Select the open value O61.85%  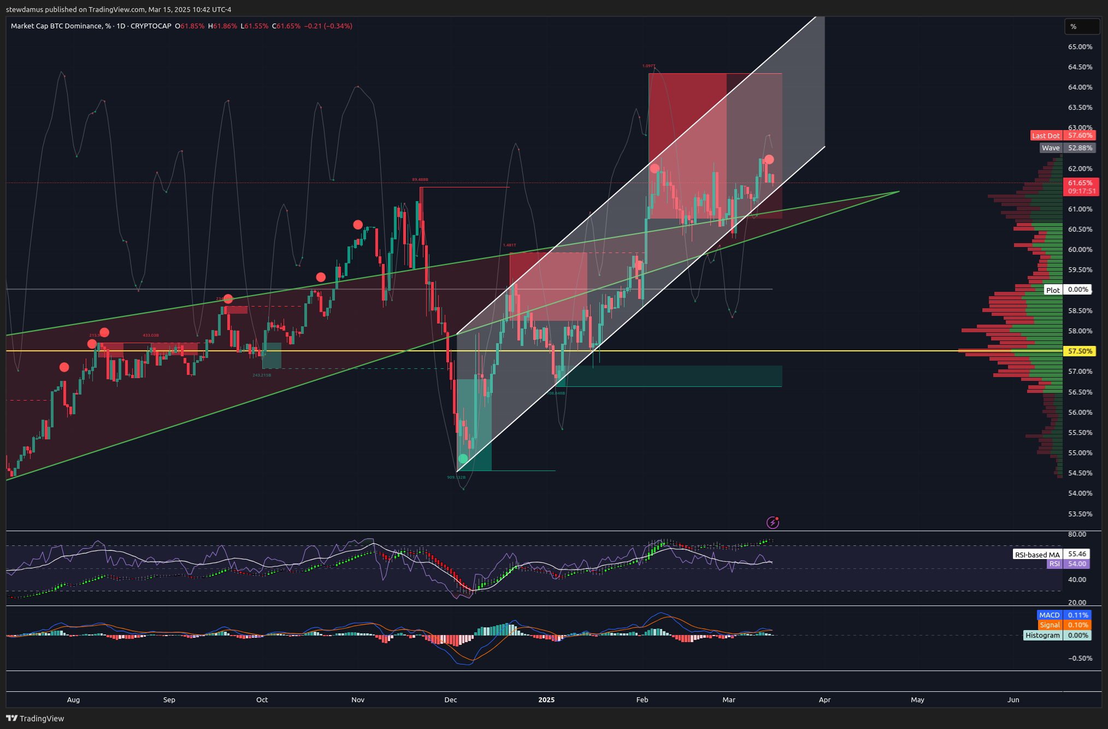tap(190, 26)
